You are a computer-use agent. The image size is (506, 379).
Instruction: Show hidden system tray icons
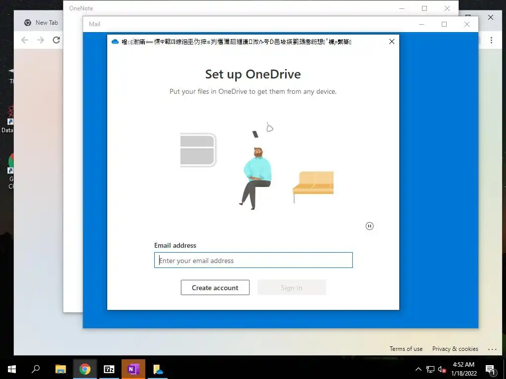(x=418, y=369)
